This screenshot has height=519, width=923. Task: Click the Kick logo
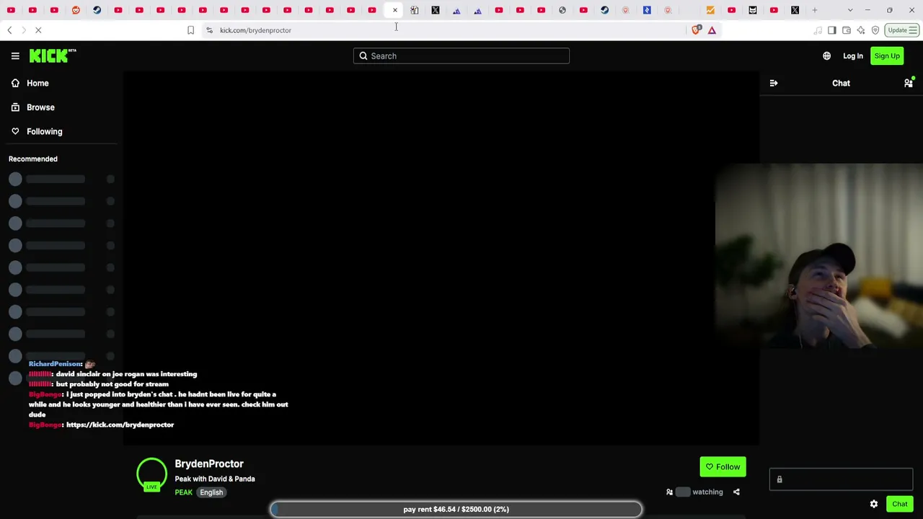click(53, 56)
